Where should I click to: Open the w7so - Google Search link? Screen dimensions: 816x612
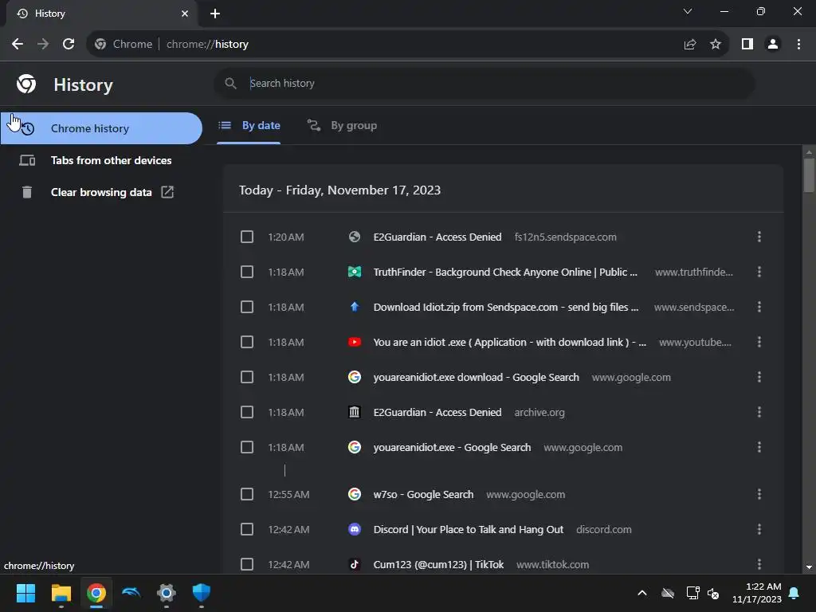(423, 494)
